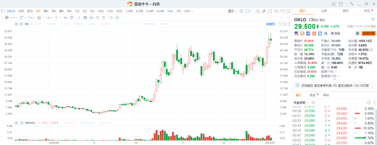Click the US flag market icon
The width and height of the screenshot is (377, 145).
click(296, 34)
